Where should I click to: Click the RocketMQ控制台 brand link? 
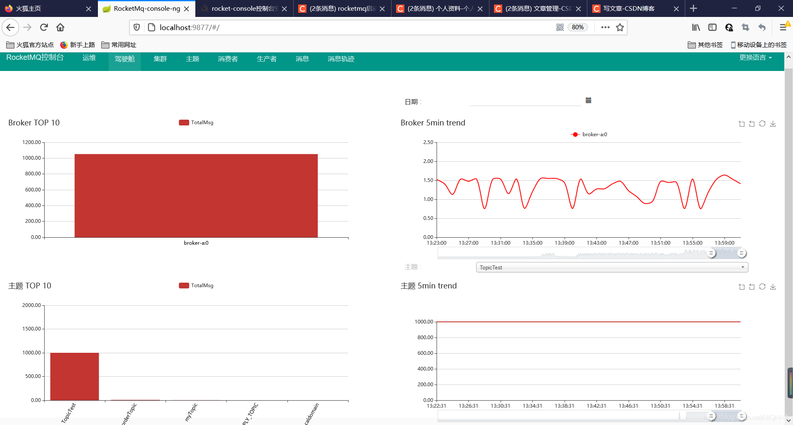[x=35, y=57]
